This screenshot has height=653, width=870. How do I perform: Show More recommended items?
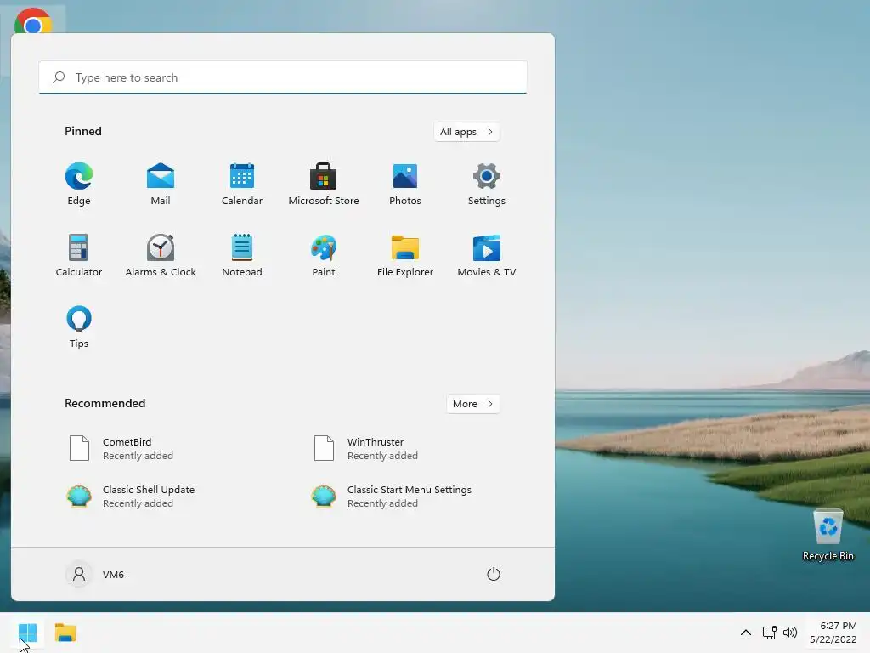click(472, 404)
